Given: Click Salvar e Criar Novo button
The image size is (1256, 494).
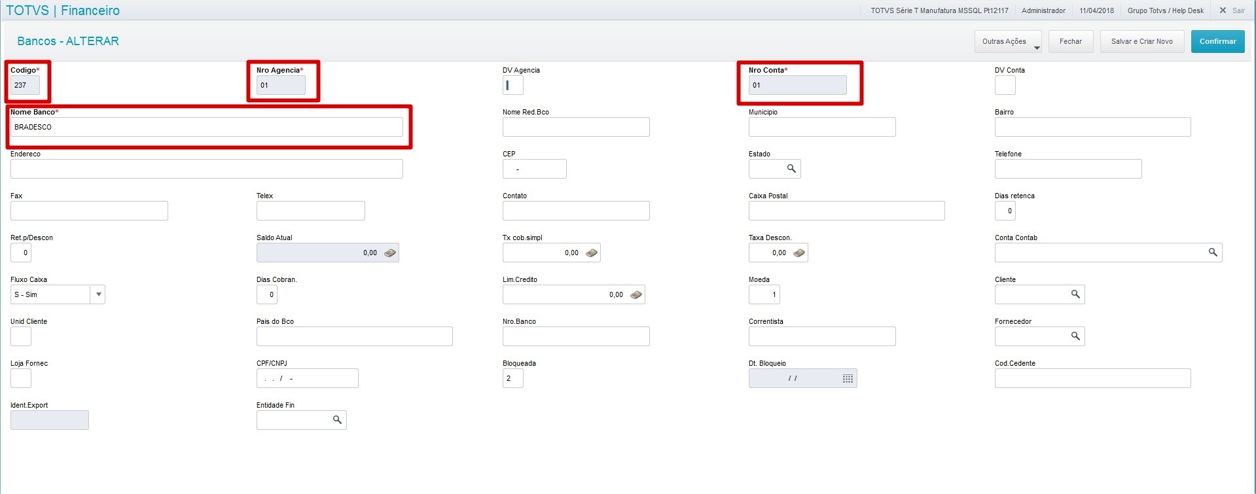Looking at the screenshot, I should [x=1141, y=42].
